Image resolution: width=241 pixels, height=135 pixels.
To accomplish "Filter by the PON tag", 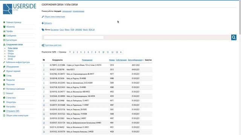I will point(72,30).
